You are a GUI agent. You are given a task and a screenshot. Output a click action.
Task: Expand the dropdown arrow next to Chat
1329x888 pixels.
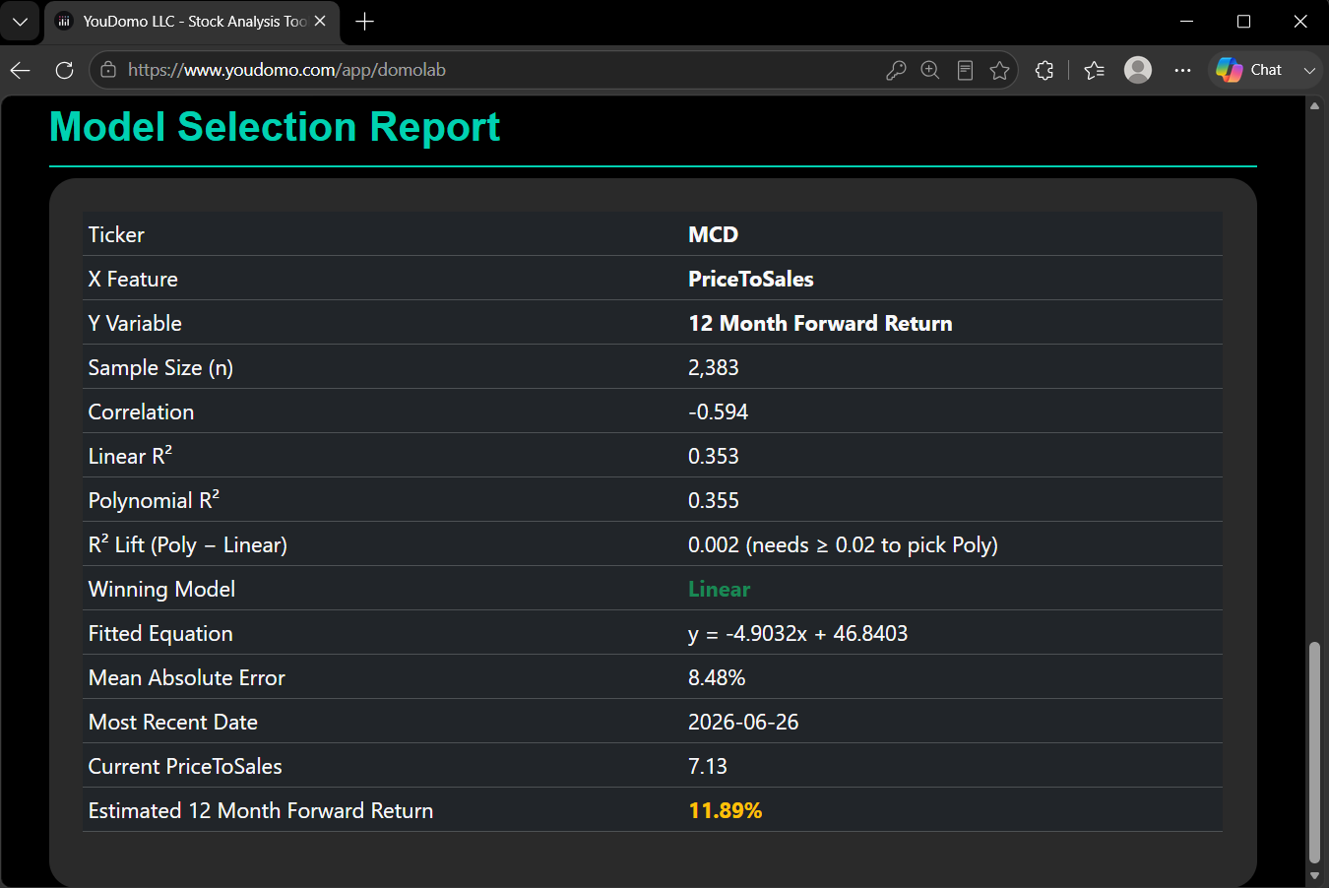tap(1308, 70)
